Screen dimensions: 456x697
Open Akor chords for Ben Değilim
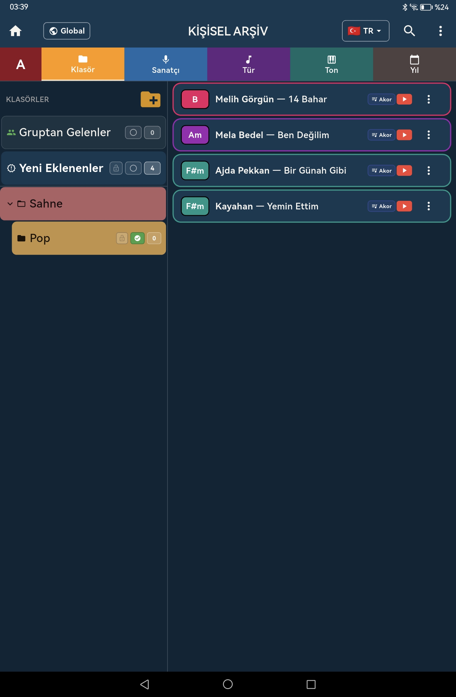pyautogui.click(x=382, y=135)
